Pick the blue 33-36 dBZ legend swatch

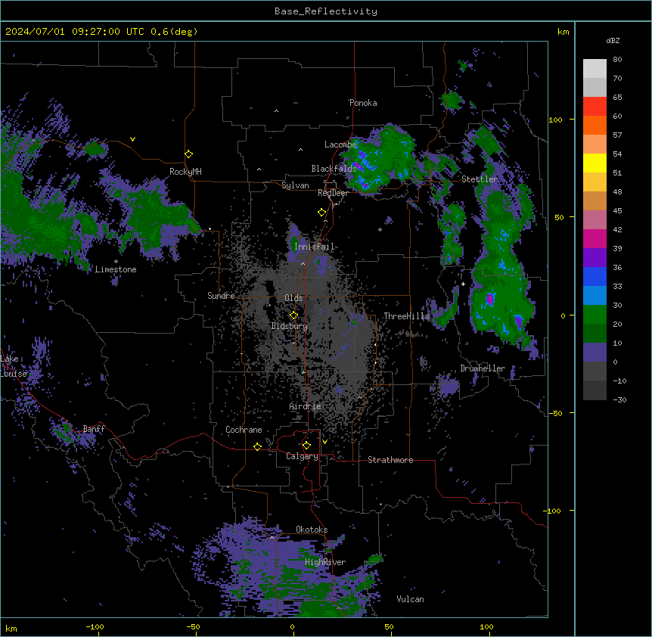595,276
